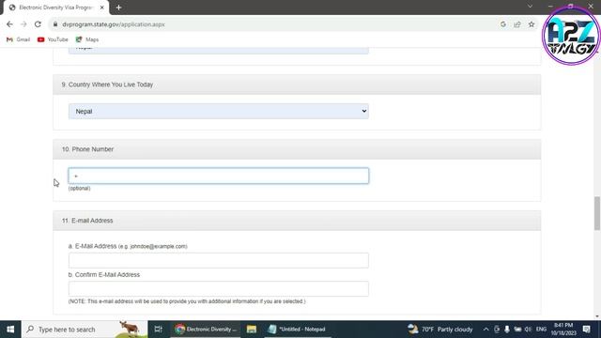Click the ENG language indicator
Image resolution: width=601 pixels, height=338 pixels.
541,330
